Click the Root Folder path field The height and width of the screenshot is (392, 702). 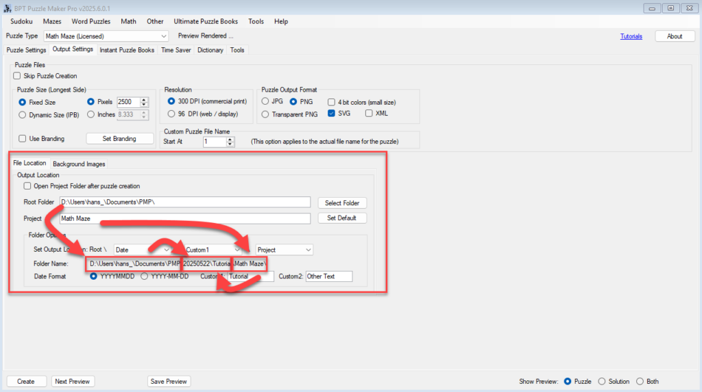185,202
